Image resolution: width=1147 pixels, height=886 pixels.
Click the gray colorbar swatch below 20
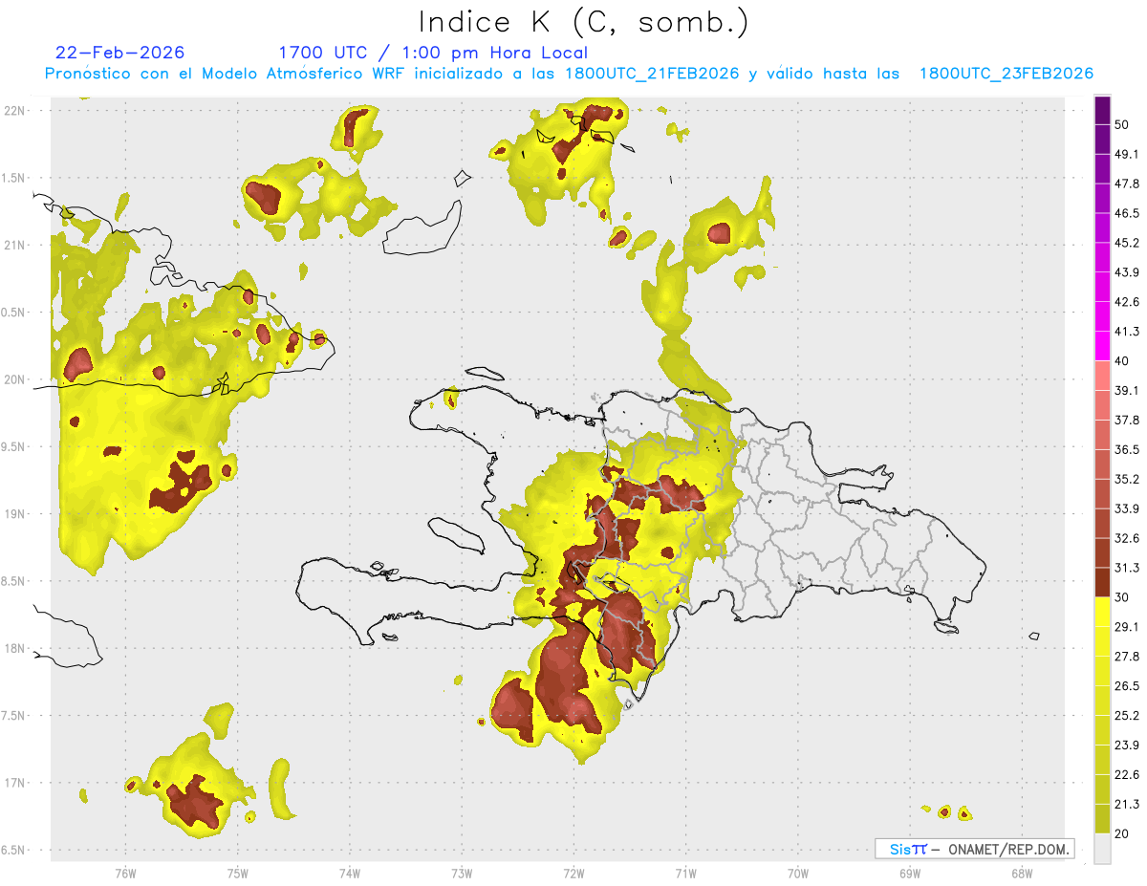point(1103,849)
